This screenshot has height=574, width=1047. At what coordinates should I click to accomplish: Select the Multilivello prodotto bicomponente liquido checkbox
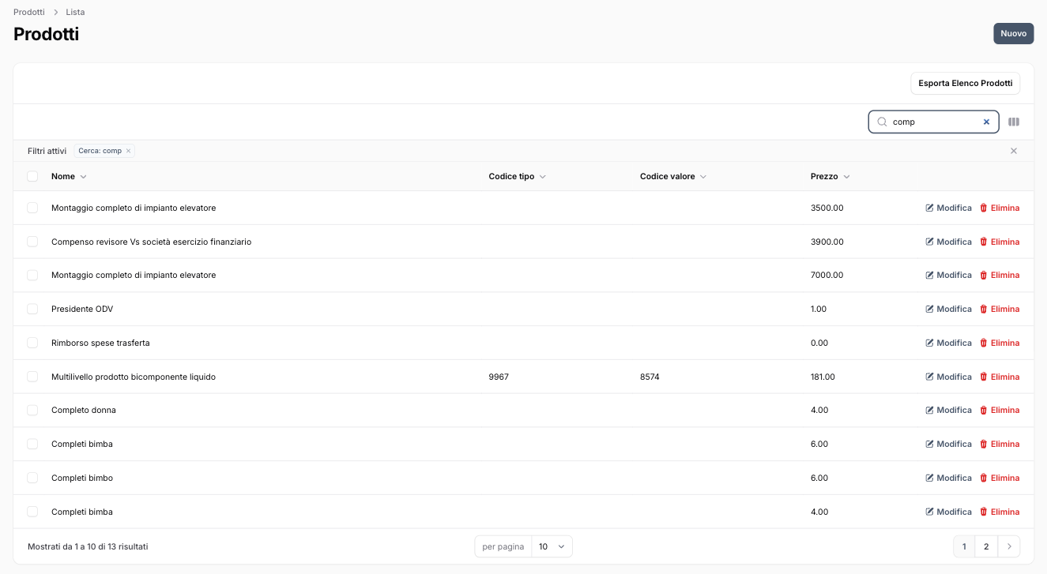(x=32, y=377)
